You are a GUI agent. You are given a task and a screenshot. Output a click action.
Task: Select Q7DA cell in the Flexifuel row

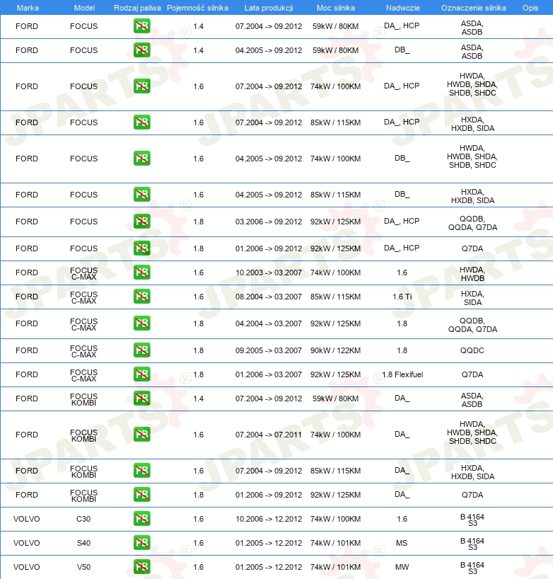(472, 374)
